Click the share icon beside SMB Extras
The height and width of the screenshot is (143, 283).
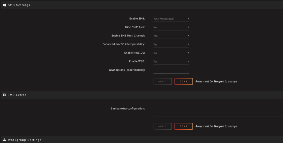[4, 95]
